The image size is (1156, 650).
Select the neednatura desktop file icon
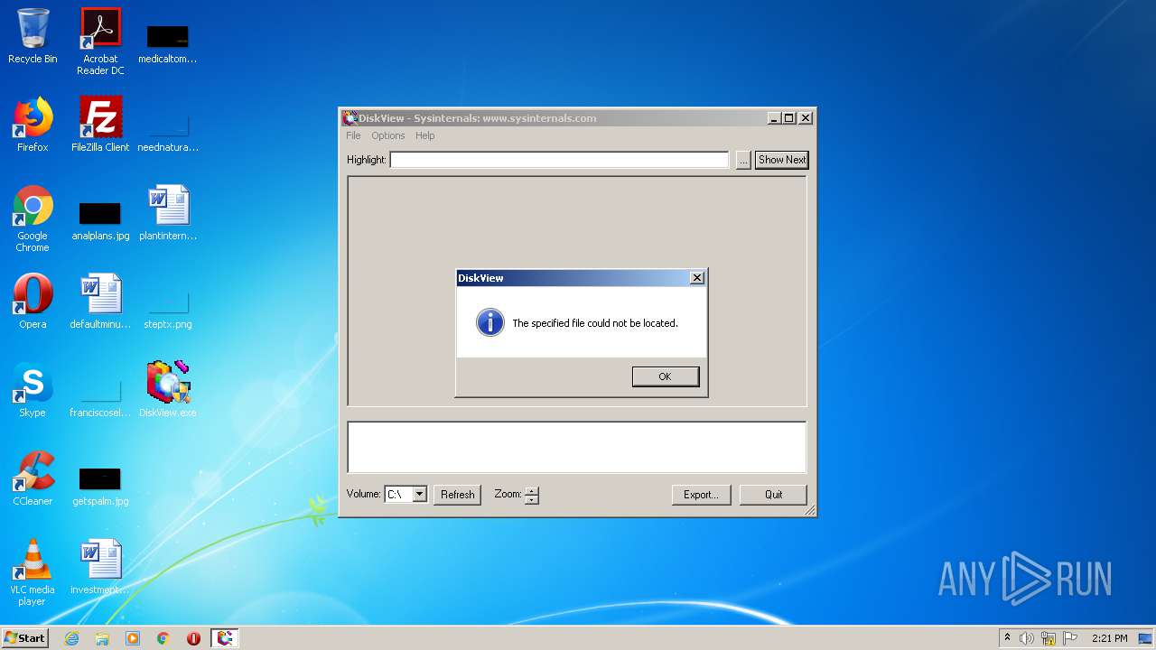(168, 131)
